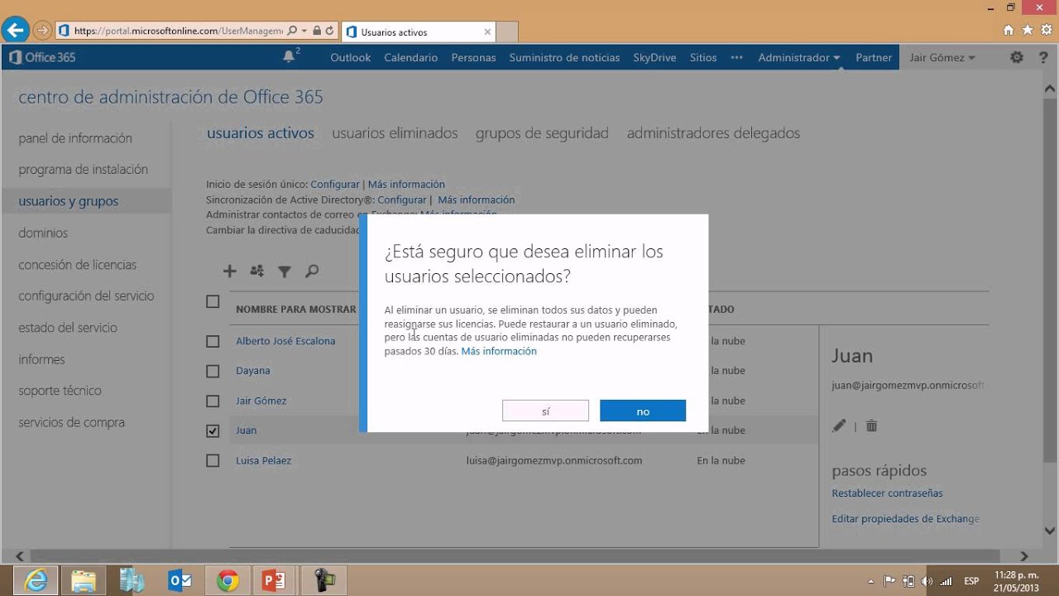Open the notifications bell icon

coord(289,57)
